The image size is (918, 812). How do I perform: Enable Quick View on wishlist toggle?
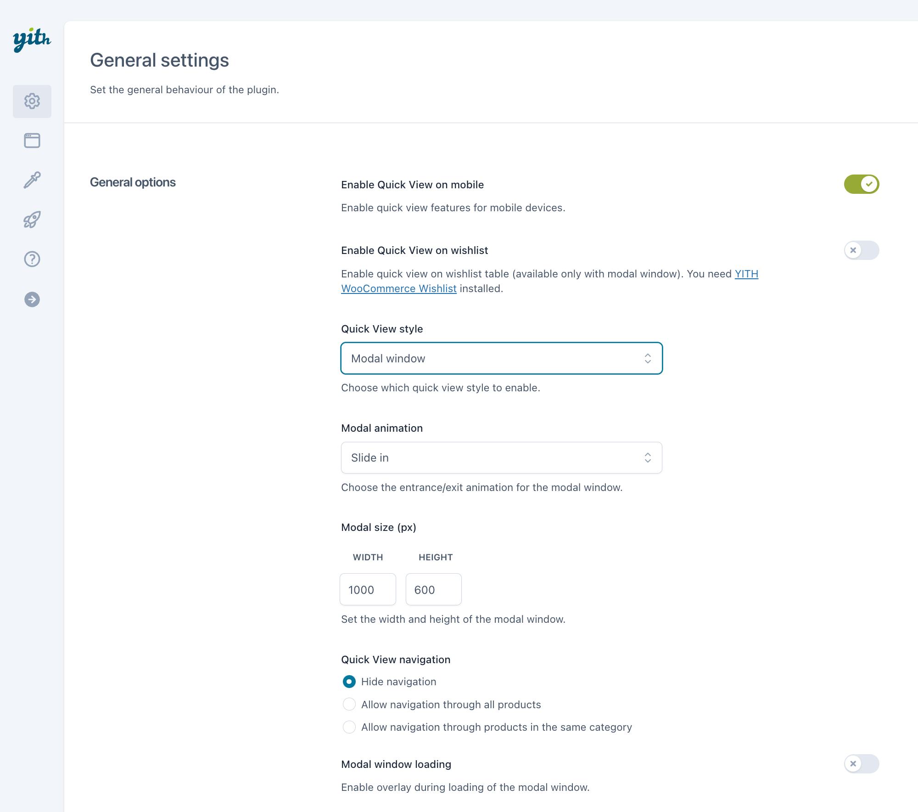pos(861,250)
